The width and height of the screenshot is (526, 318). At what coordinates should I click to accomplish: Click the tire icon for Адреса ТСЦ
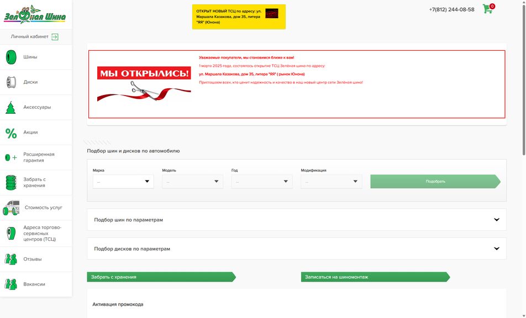[x=11, y=233]
